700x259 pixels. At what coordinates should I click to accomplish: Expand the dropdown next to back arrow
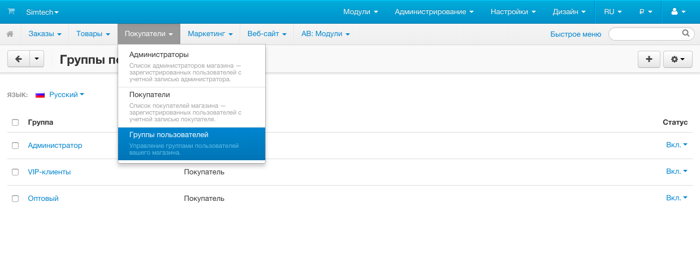[37, 59]
